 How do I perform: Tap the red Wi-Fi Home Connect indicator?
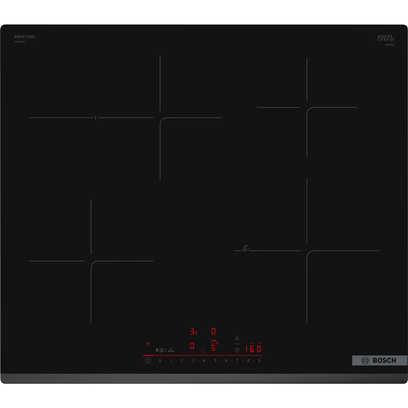pos(148,344)
